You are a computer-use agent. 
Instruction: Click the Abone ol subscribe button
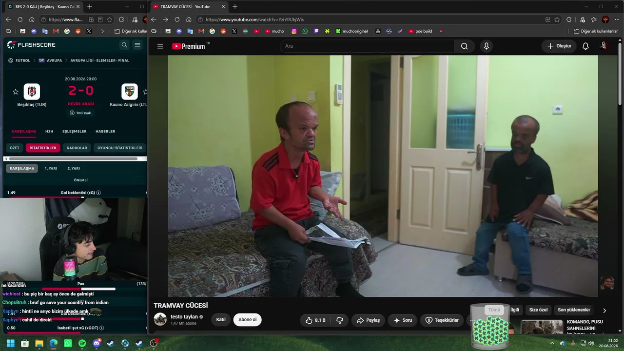tap(247, 320)
